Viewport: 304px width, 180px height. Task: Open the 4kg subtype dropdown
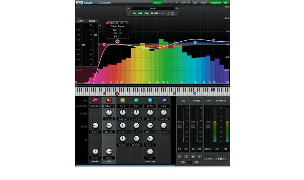click(164, 106)
